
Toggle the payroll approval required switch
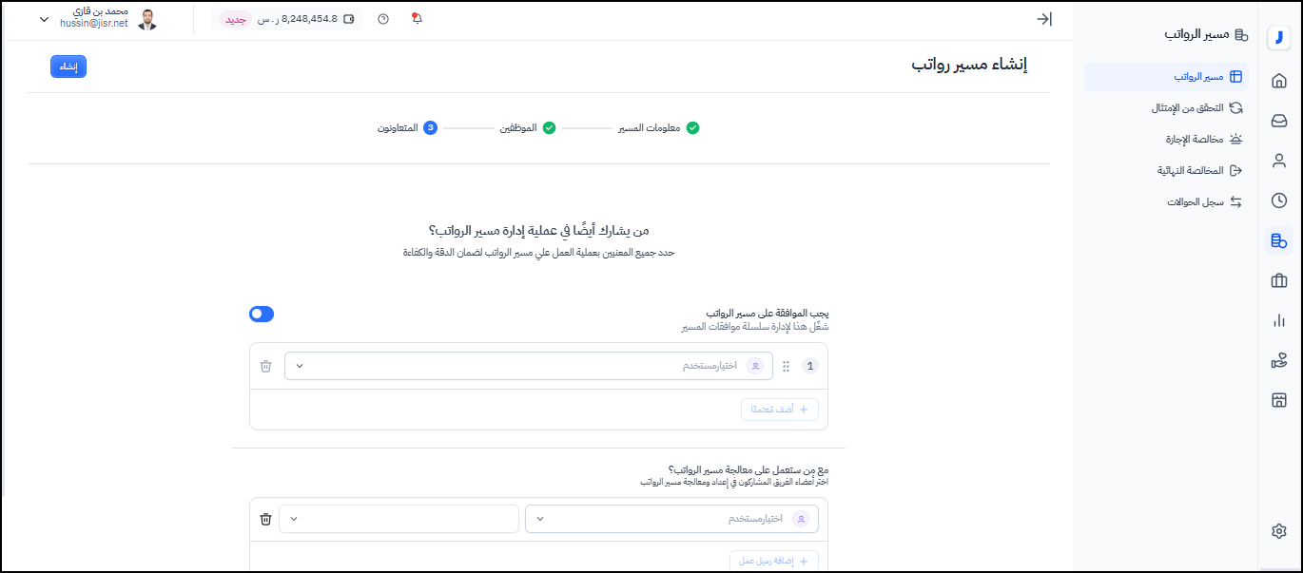coord(262,314)
